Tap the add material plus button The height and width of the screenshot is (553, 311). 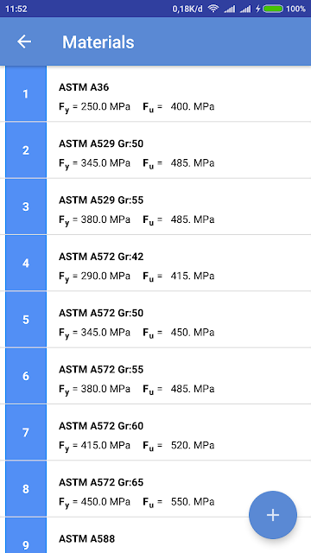tap(273, 515)
